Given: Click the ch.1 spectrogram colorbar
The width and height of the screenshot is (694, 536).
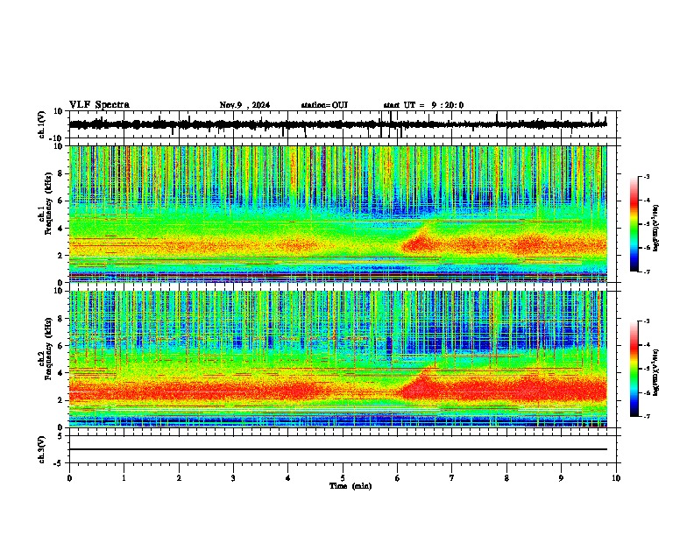Looking at the screenshot, I should pos(634,223).
